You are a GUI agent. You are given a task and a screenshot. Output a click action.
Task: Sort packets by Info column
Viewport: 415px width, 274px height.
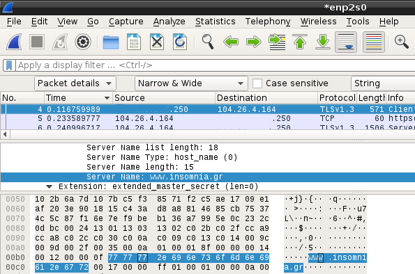point(400,98)
